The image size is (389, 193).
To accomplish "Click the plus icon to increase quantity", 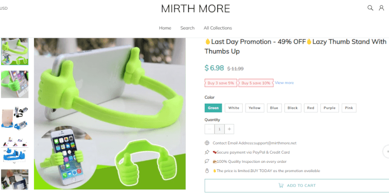I will (x=229, y=129).
